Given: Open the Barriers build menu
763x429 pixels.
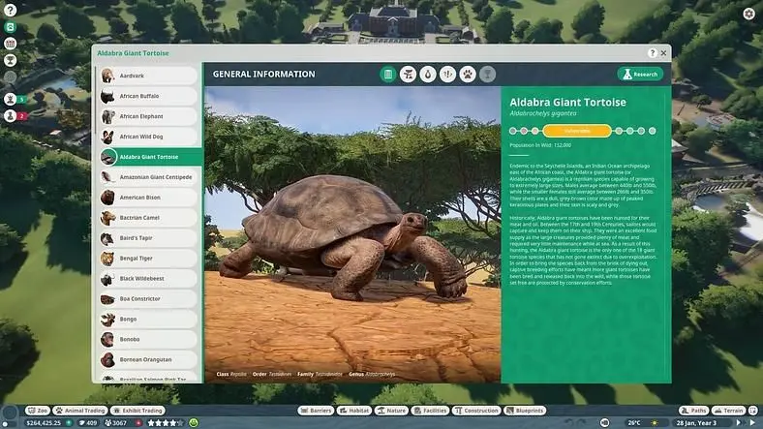Looking at the screenshot, I should pos(316,411).
